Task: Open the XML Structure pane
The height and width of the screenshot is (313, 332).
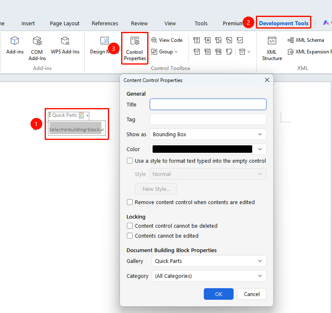Action: click(272, 48)
